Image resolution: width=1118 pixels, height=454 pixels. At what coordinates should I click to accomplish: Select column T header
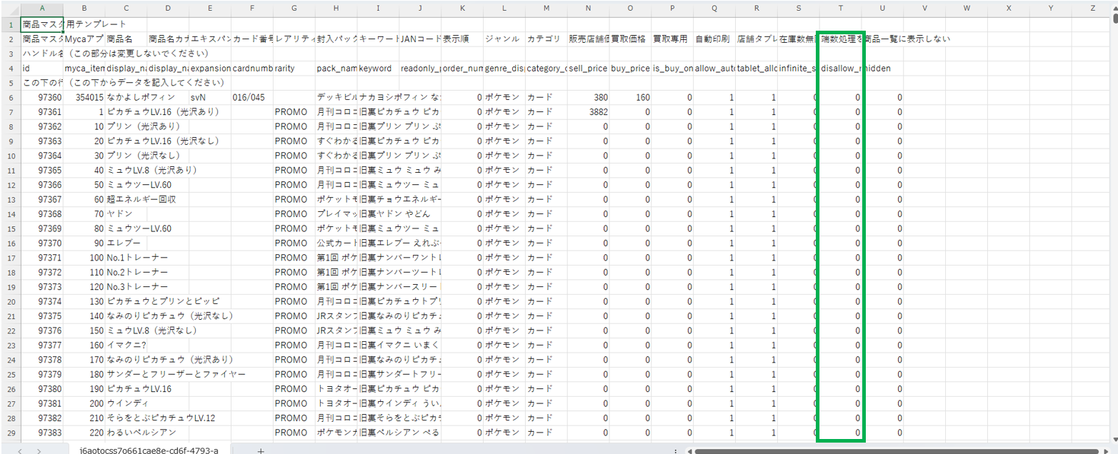839,8
